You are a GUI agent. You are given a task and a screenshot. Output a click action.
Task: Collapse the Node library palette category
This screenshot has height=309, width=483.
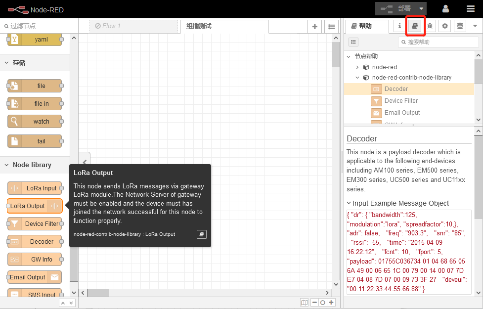point(35,165)
